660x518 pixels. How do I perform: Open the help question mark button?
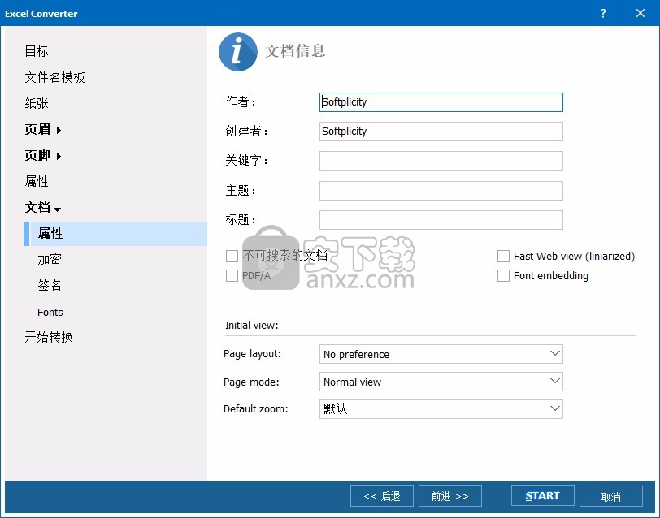click(x=603, y=14)
